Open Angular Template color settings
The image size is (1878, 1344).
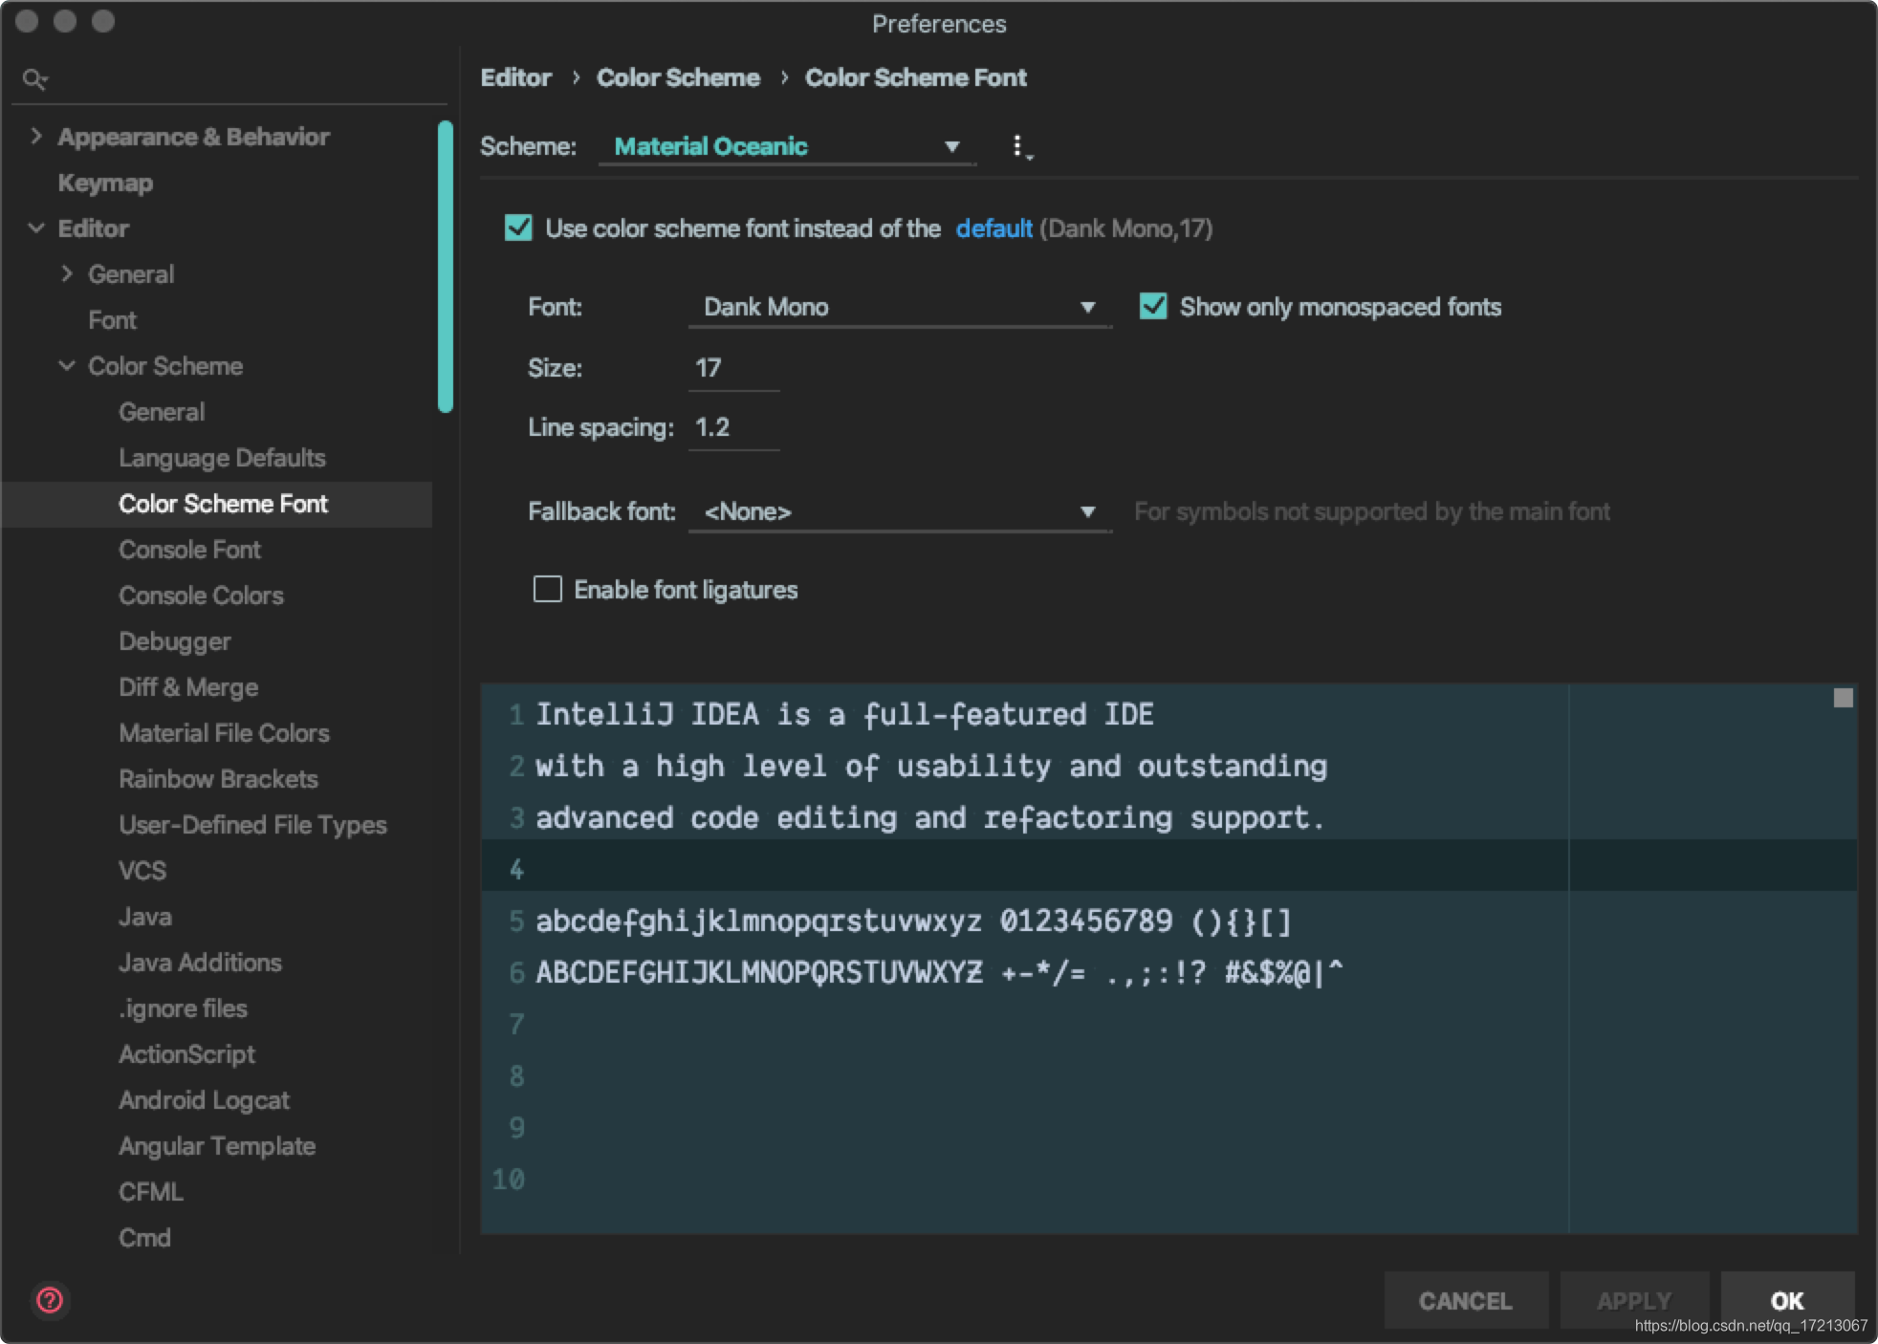[217, 1146]
